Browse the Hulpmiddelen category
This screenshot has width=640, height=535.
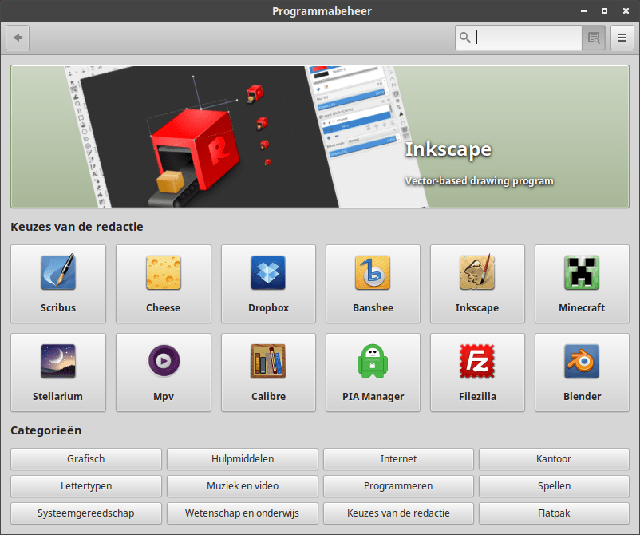pos(243,459)
